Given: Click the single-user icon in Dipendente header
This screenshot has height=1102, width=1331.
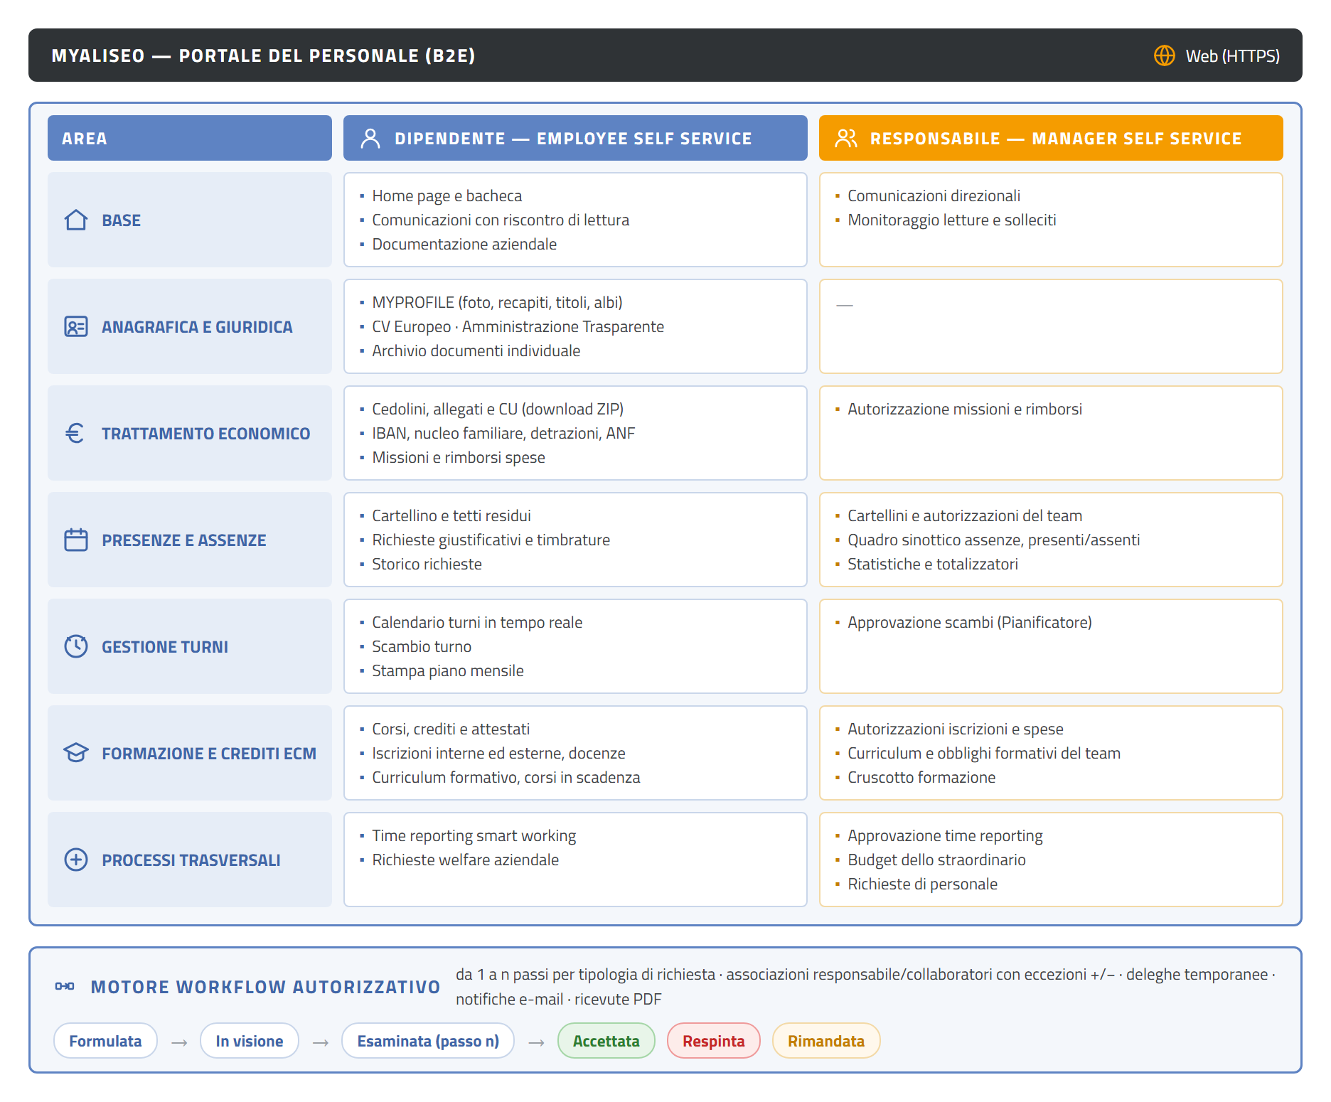Looking at the screenshot, I should pos(370,138).
